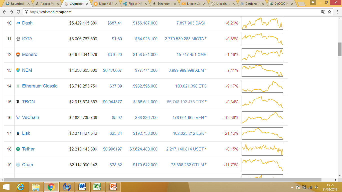Click the Tether coin logo icon
This screenshot has width=342, height=192.
pos(18,149)
